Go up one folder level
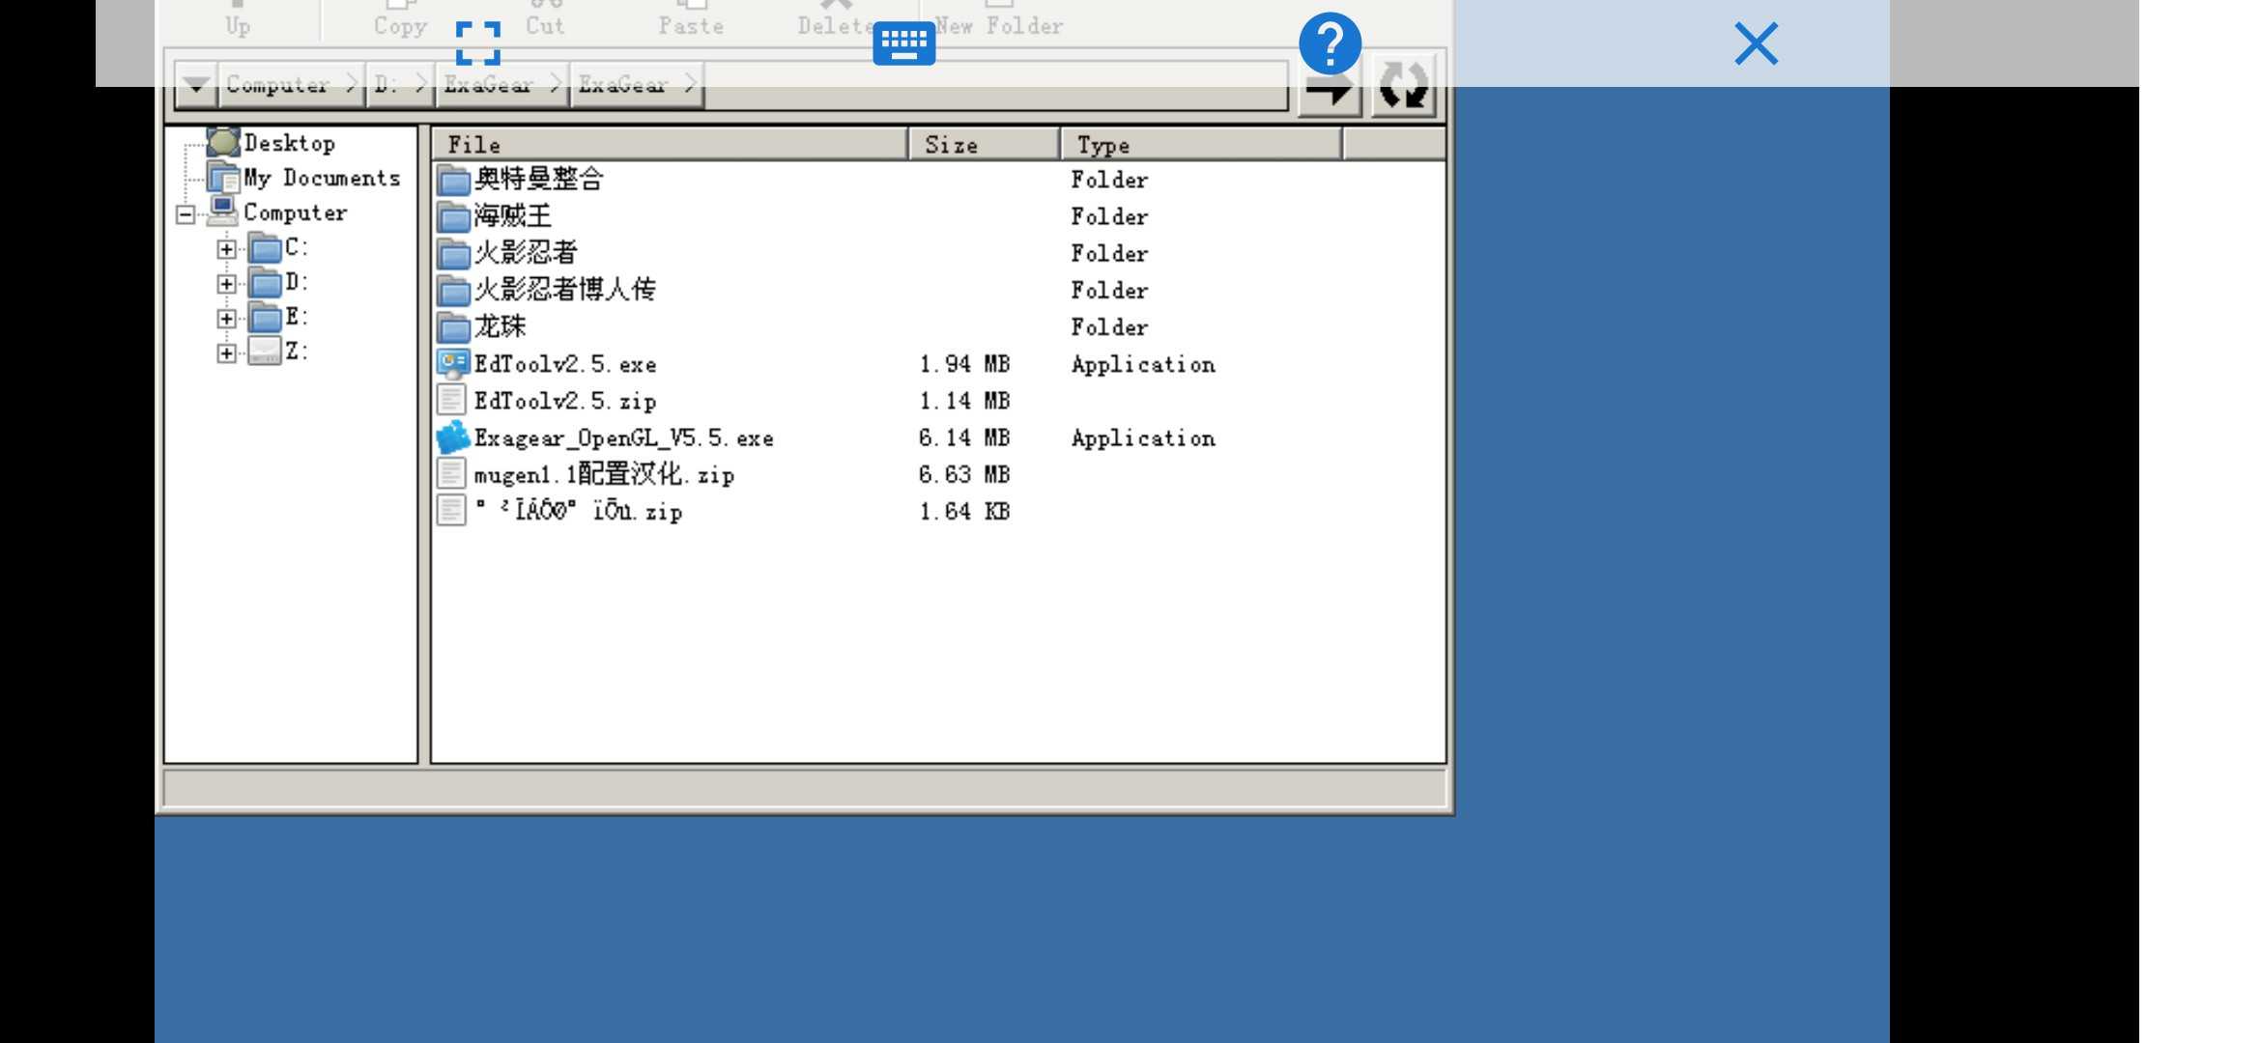Viewport: 2261px width, 1043px height. click(238, 21)
